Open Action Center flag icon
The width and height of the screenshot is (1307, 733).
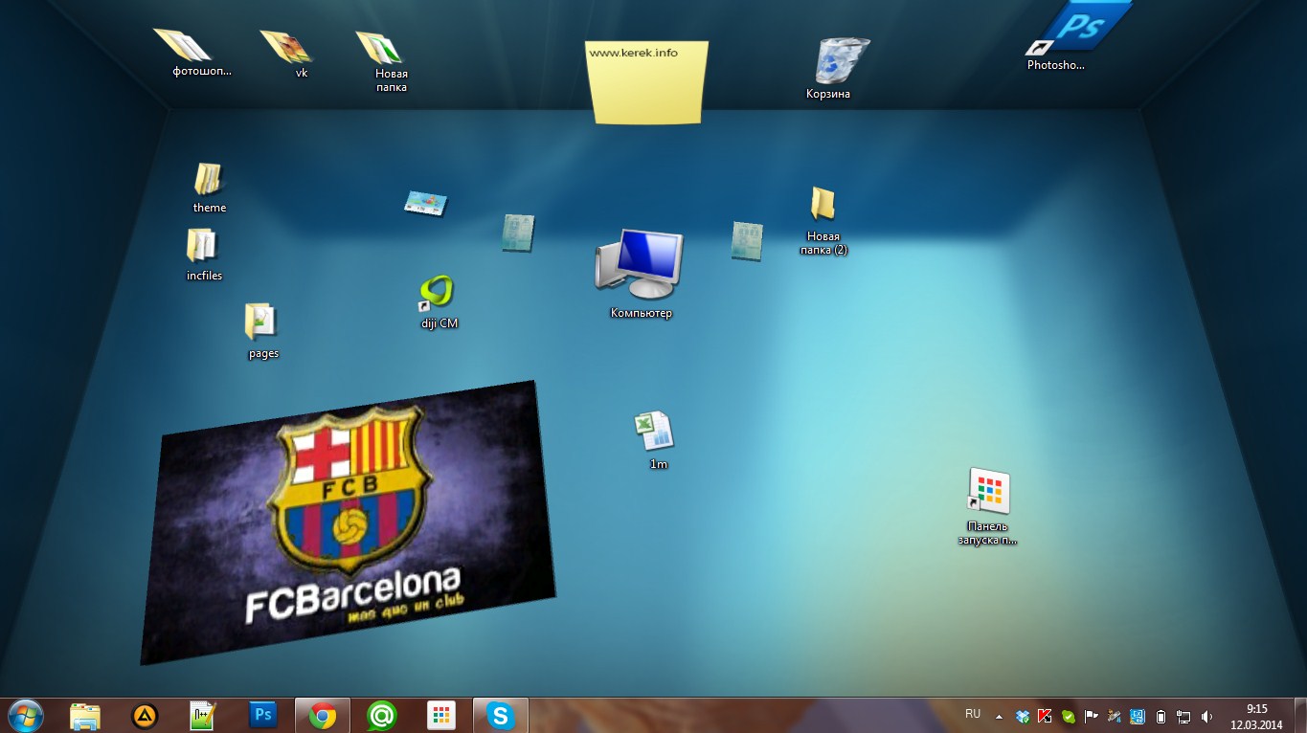1091,716
